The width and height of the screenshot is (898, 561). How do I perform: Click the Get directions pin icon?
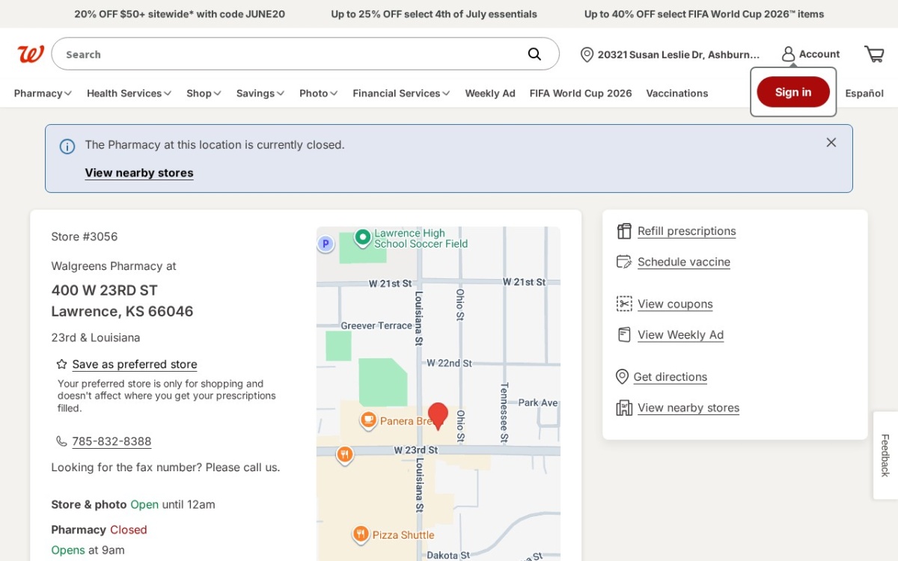pyautogui.click(x=622, y=376)
